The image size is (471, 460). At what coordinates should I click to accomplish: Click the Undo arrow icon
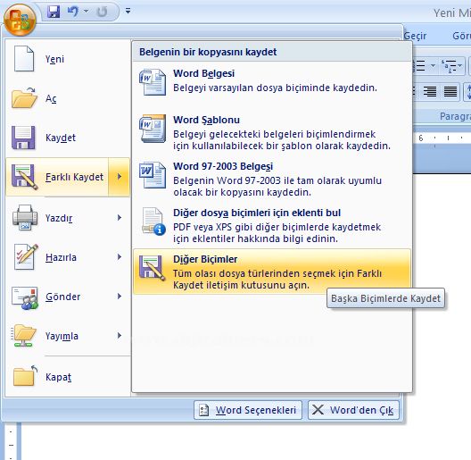point(73,12)
